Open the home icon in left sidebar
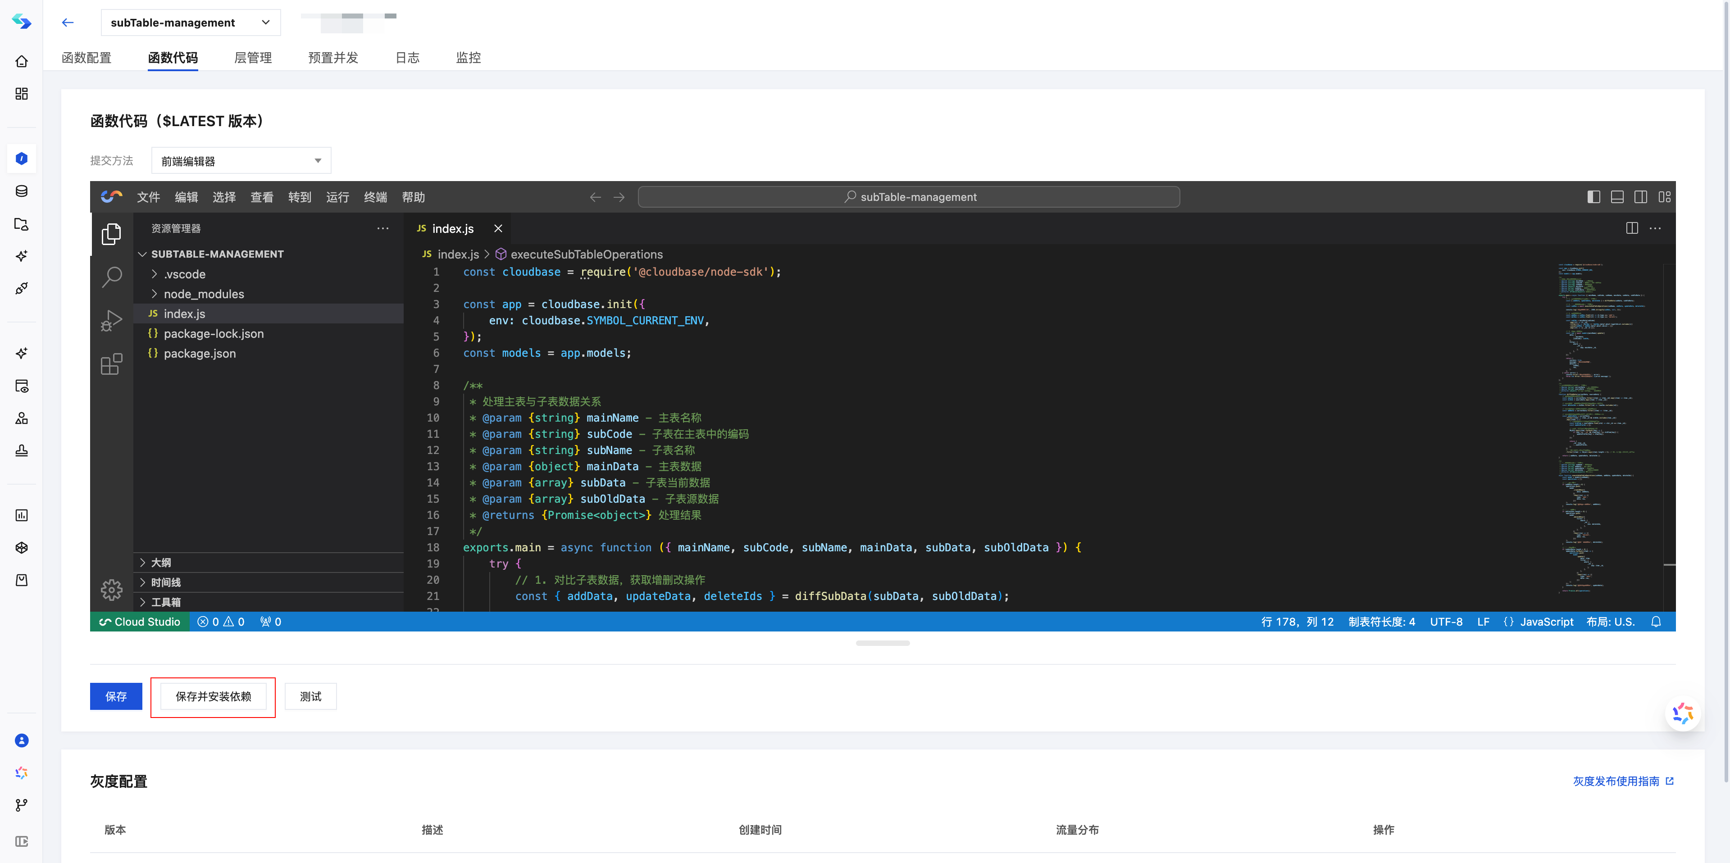 22,61
